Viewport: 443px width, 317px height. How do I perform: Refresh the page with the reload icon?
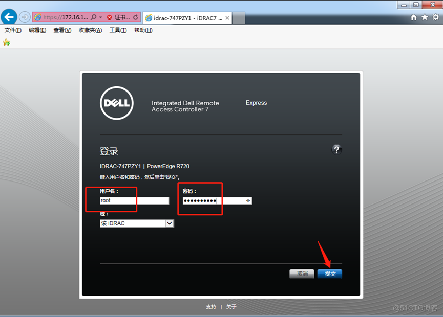(x=136, y=17)
